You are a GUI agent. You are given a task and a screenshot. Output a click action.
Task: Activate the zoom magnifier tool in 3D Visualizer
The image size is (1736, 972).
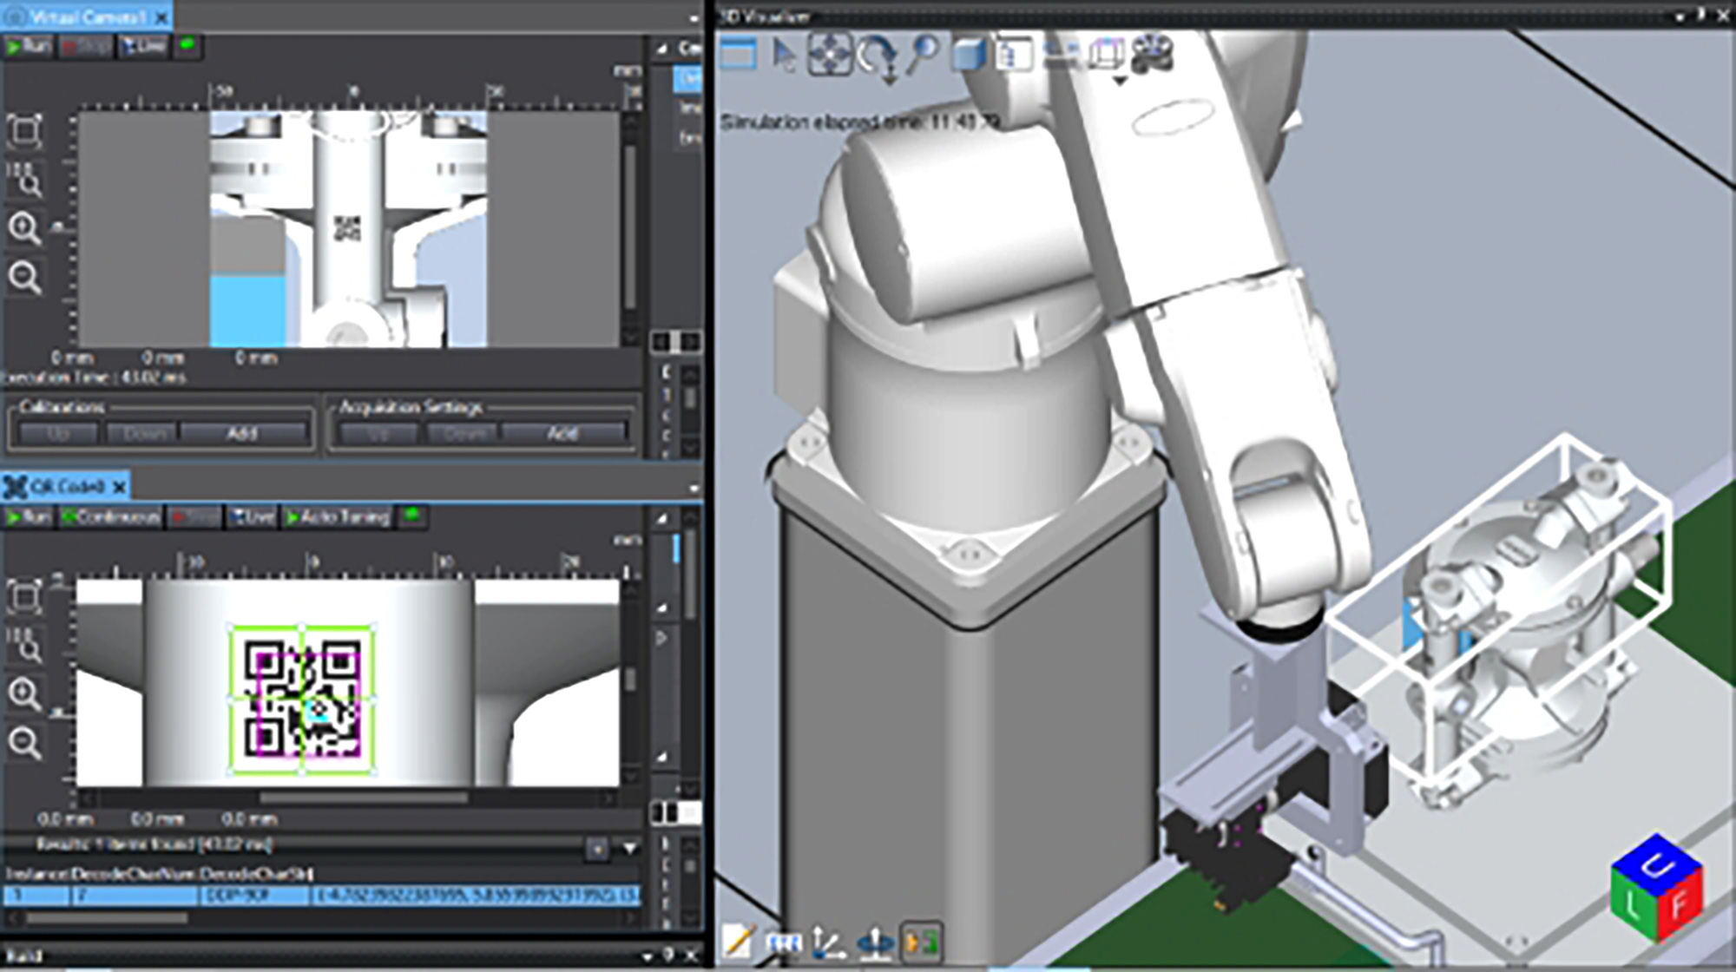pos(920,52)
